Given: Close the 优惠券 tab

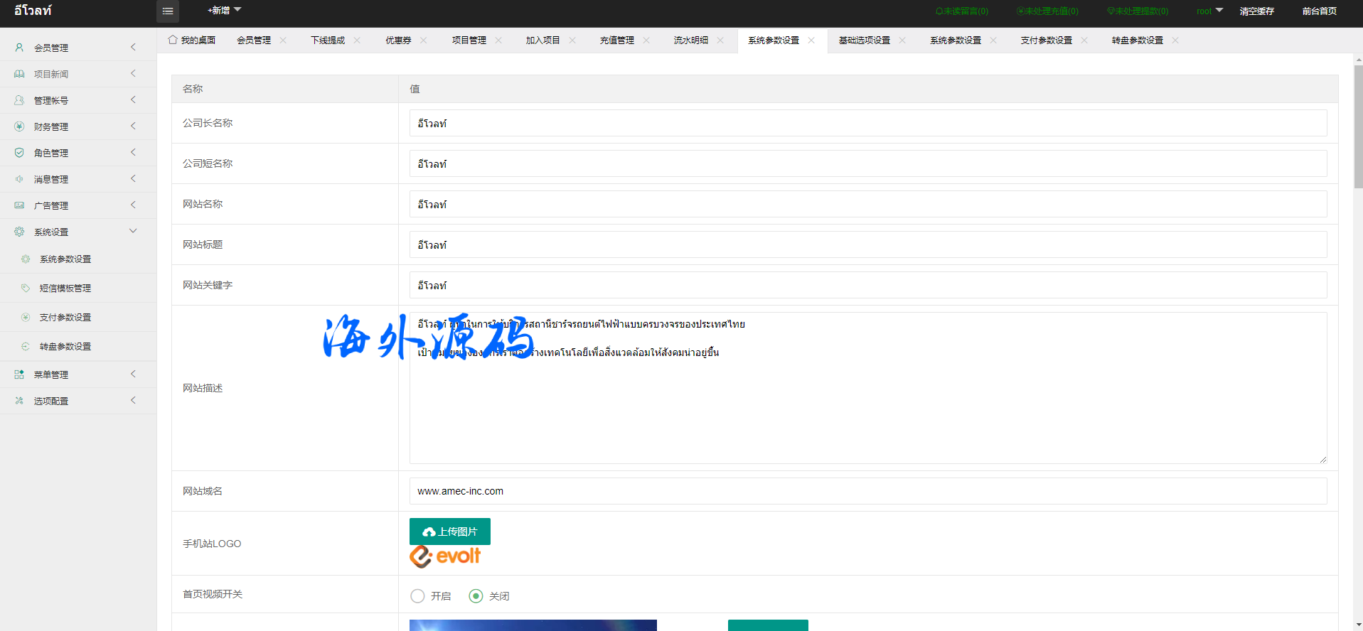Looking at the screenshot, I should (424, 41).
